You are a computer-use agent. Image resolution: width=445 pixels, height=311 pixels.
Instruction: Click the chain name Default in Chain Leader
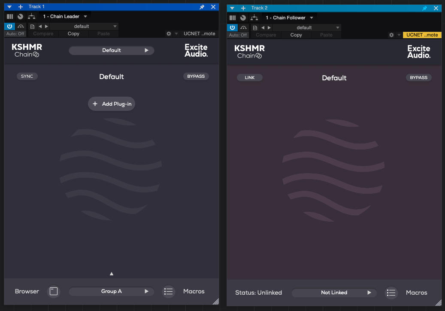click(x=112, y=77)
